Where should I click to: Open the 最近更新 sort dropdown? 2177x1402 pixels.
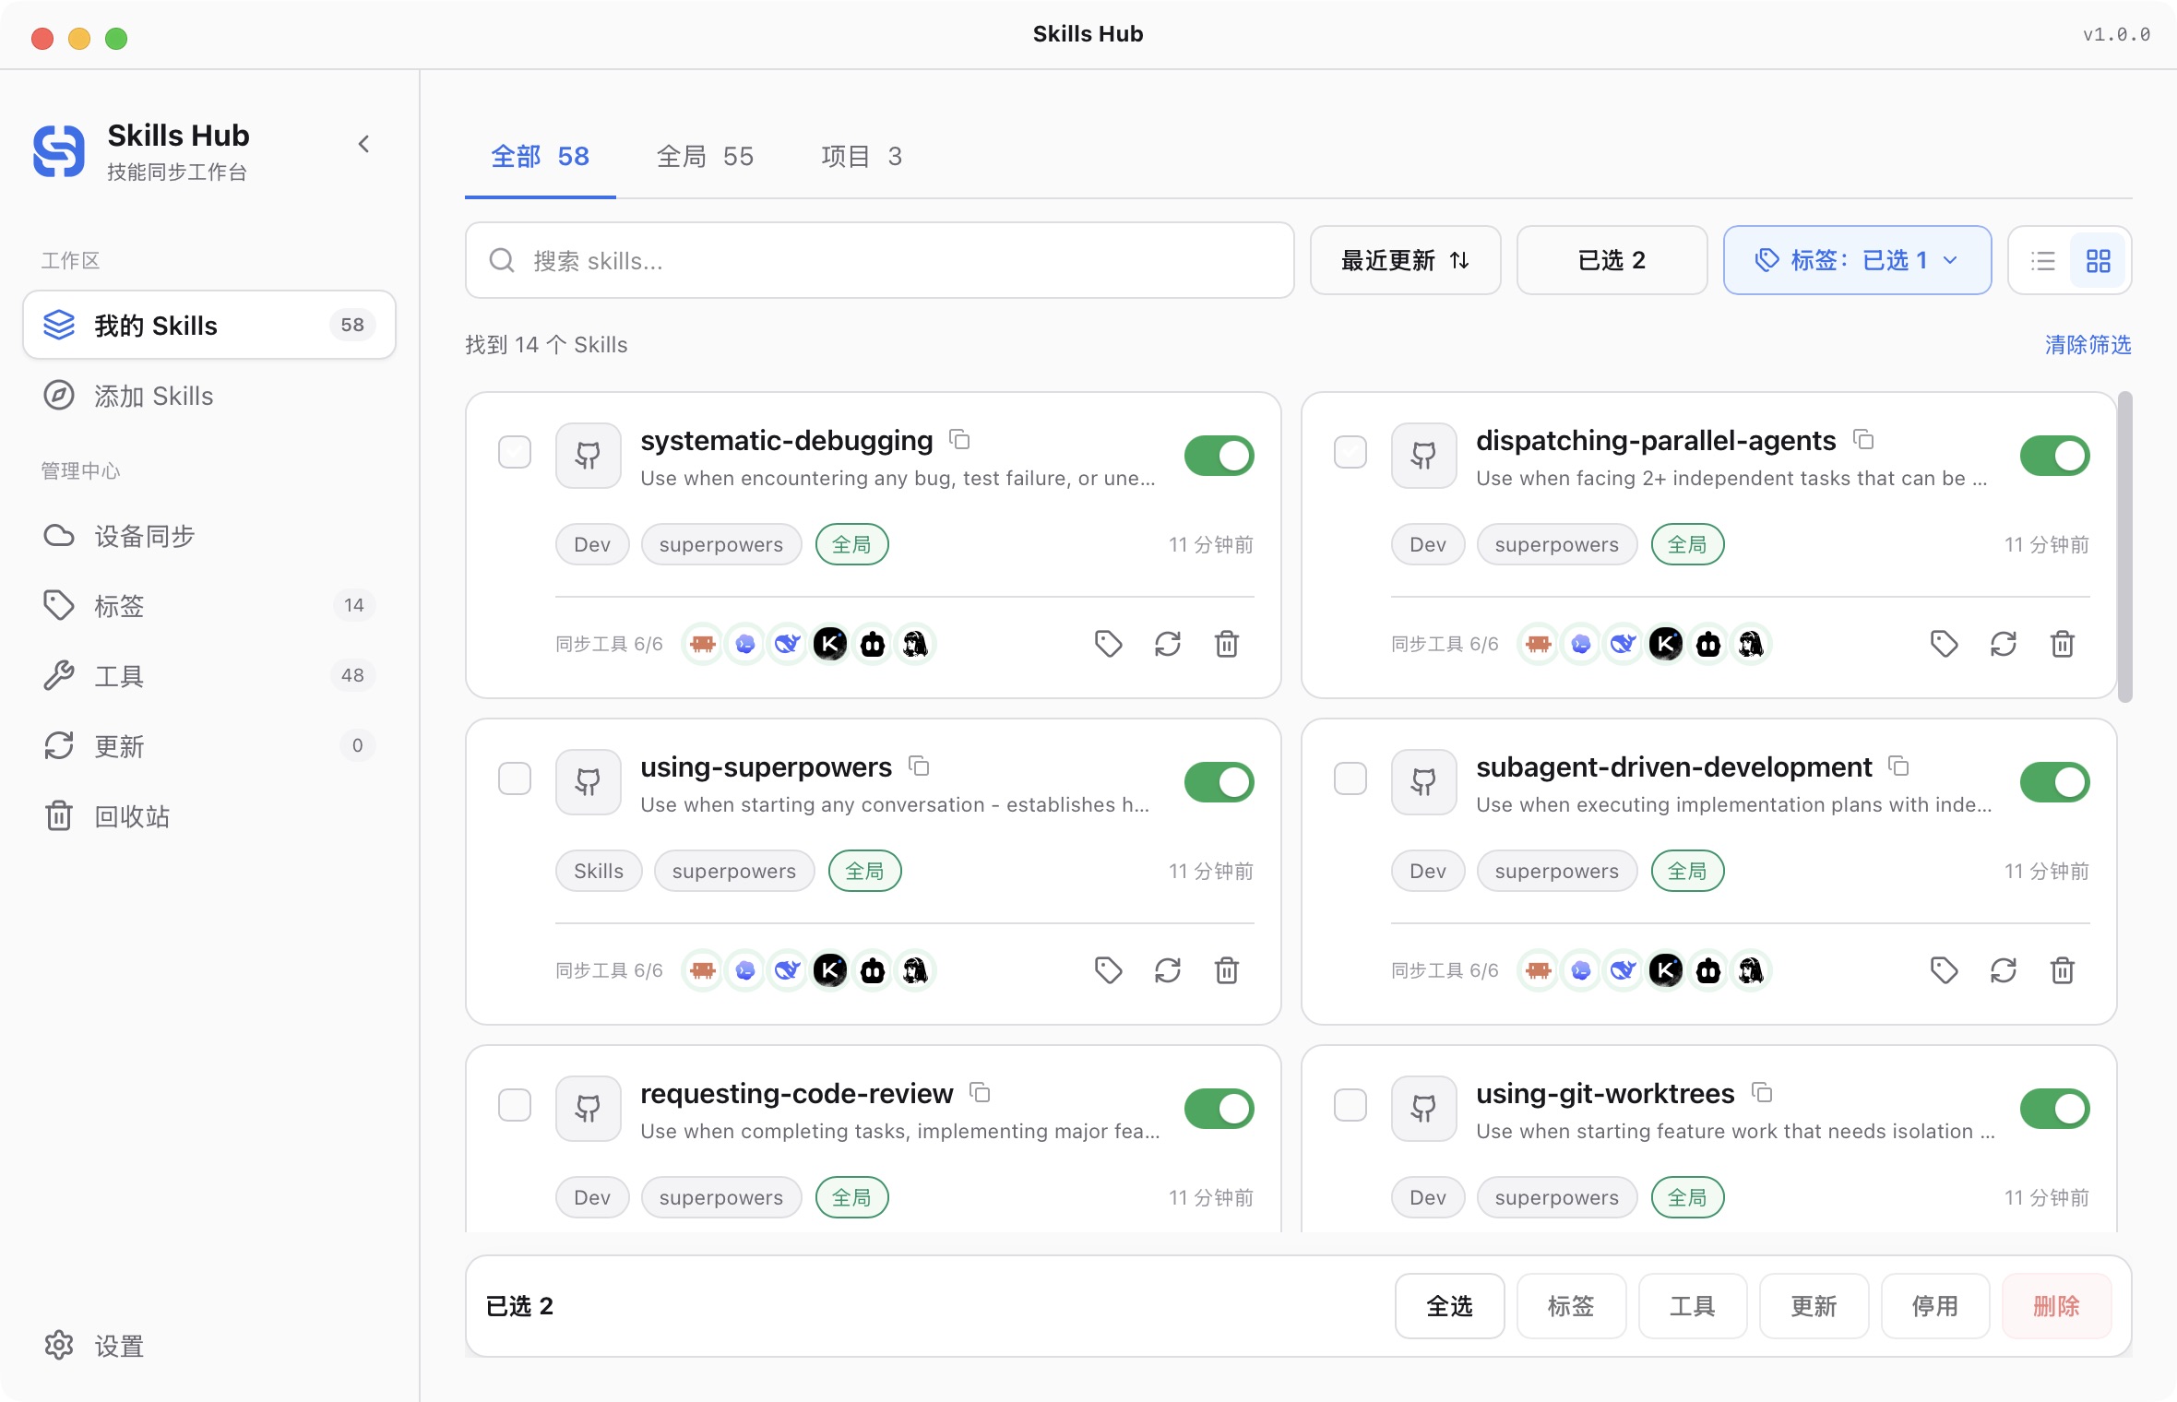[1405, 260]
